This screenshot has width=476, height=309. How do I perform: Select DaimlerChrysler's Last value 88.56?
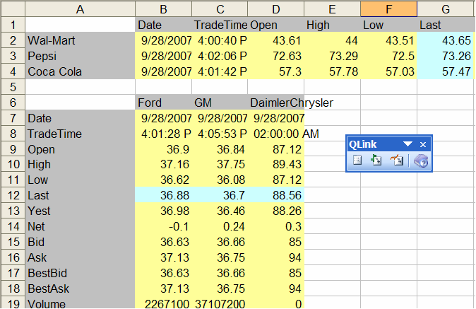[x=276, y=195]
